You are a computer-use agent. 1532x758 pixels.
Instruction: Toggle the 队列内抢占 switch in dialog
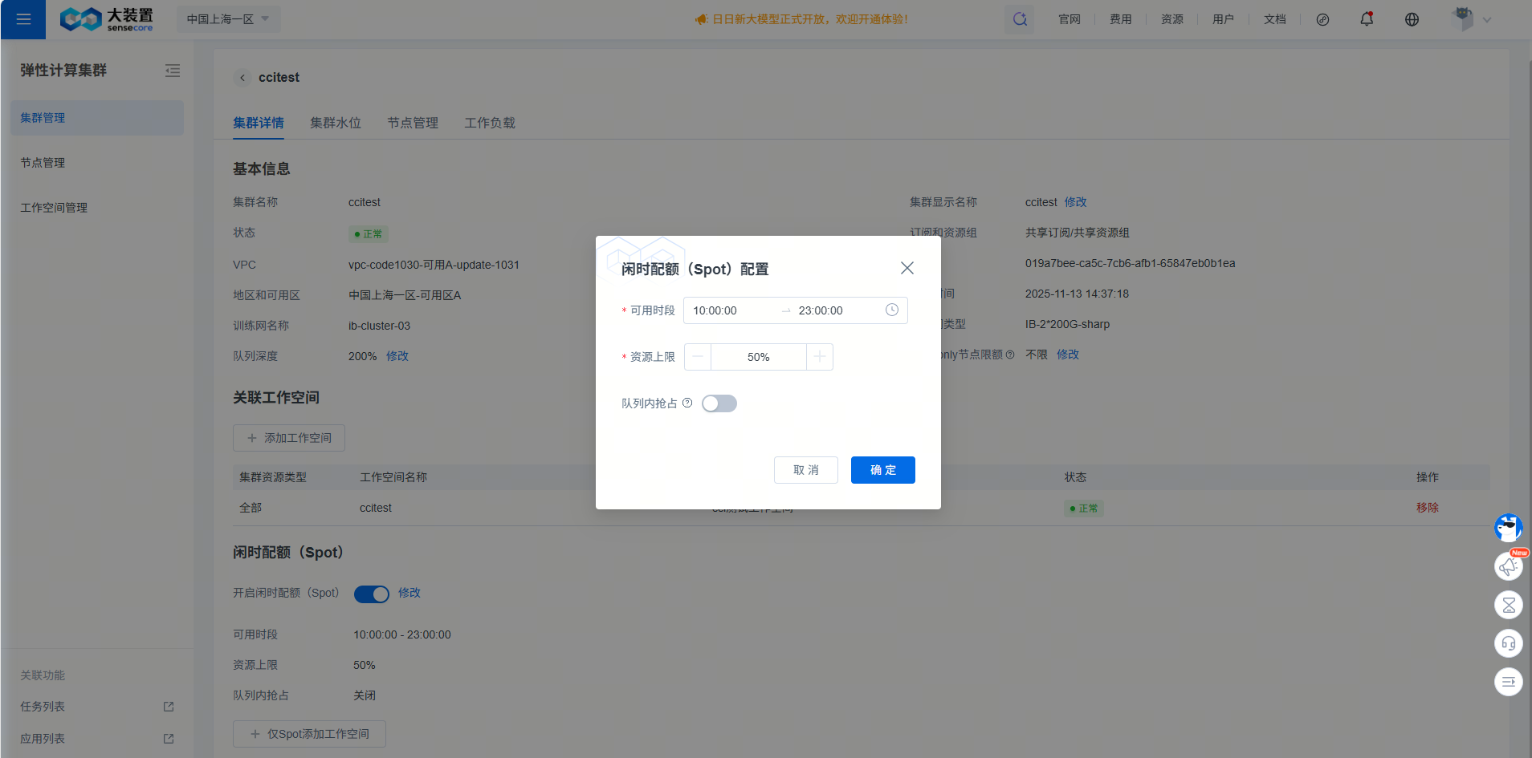tap(719, 403)
